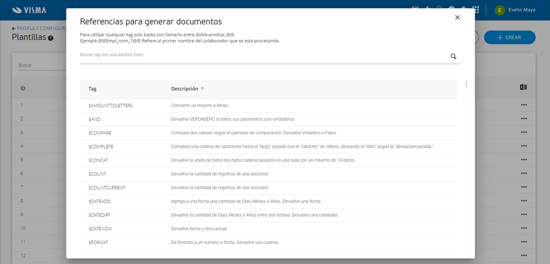Open more options for template row 6
The height and width of the screenshot is (264, 550).
[524, 173]
